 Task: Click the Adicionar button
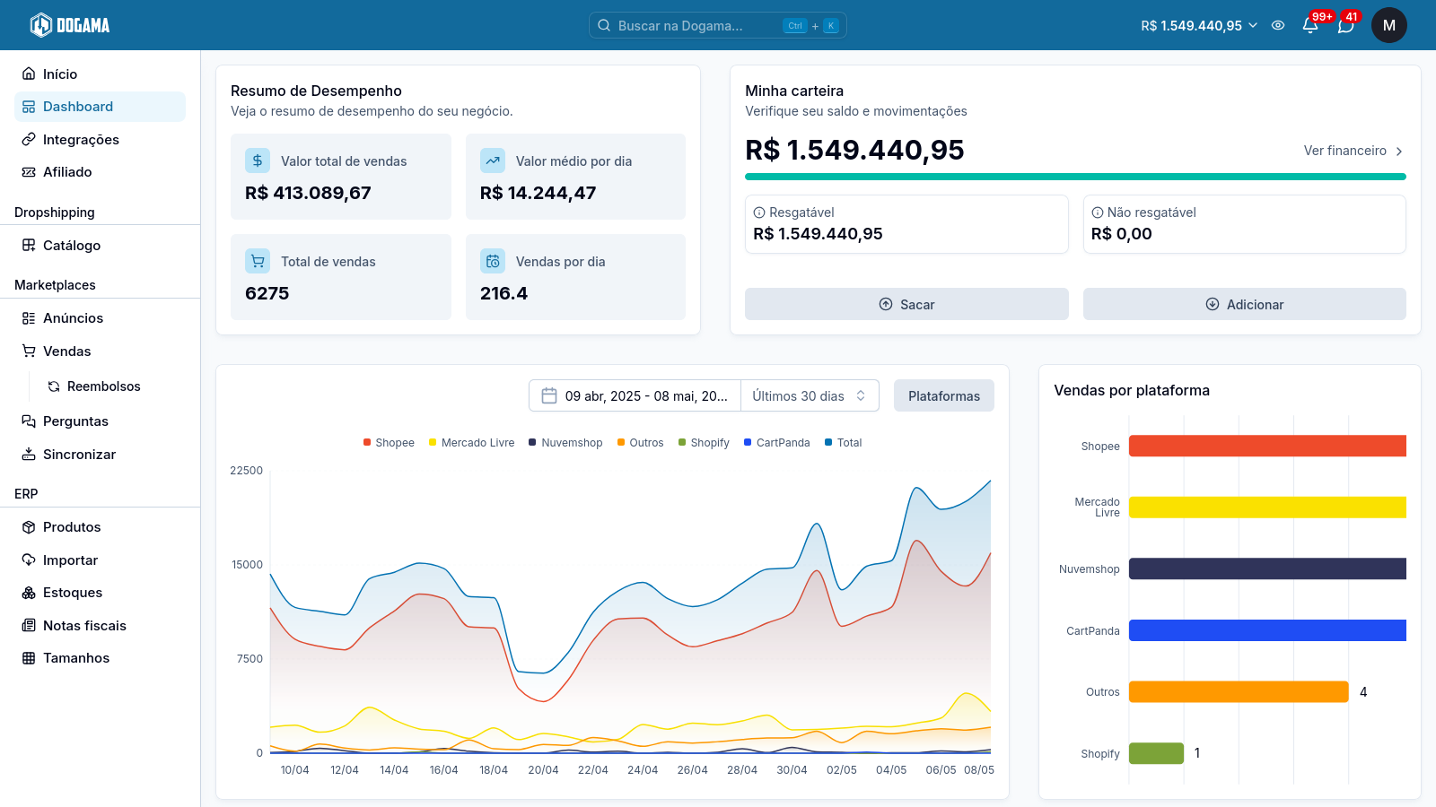pyautogui.click(x=1245, y=304)
